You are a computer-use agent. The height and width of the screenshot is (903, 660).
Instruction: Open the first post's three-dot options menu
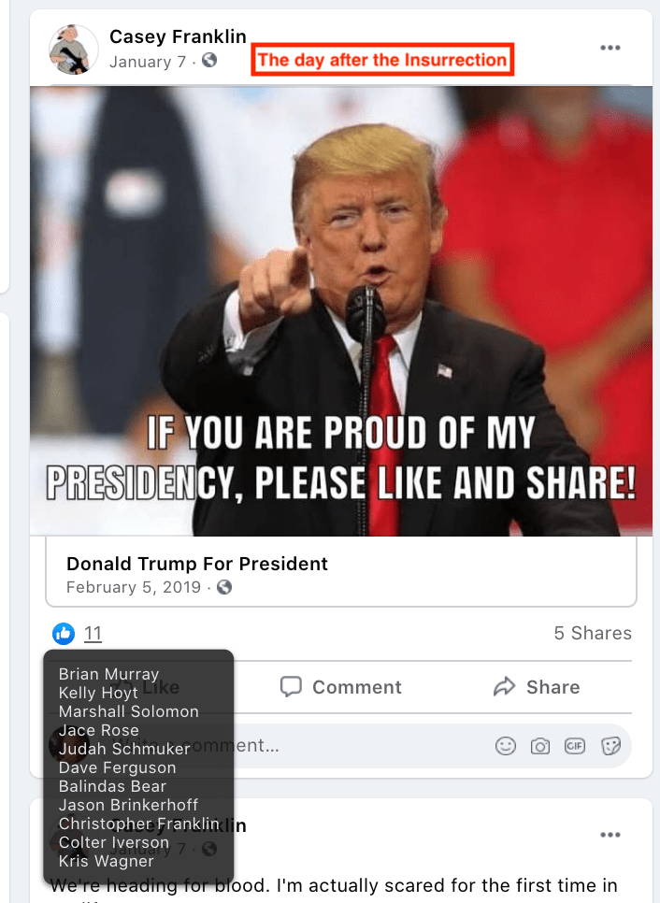pos(610,48)
